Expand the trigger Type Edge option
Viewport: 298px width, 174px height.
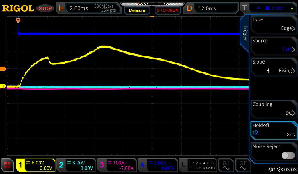(x=273, y=24)
